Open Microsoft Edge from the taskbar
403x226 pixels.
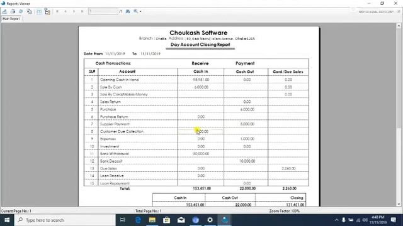(x=138, y=220)
